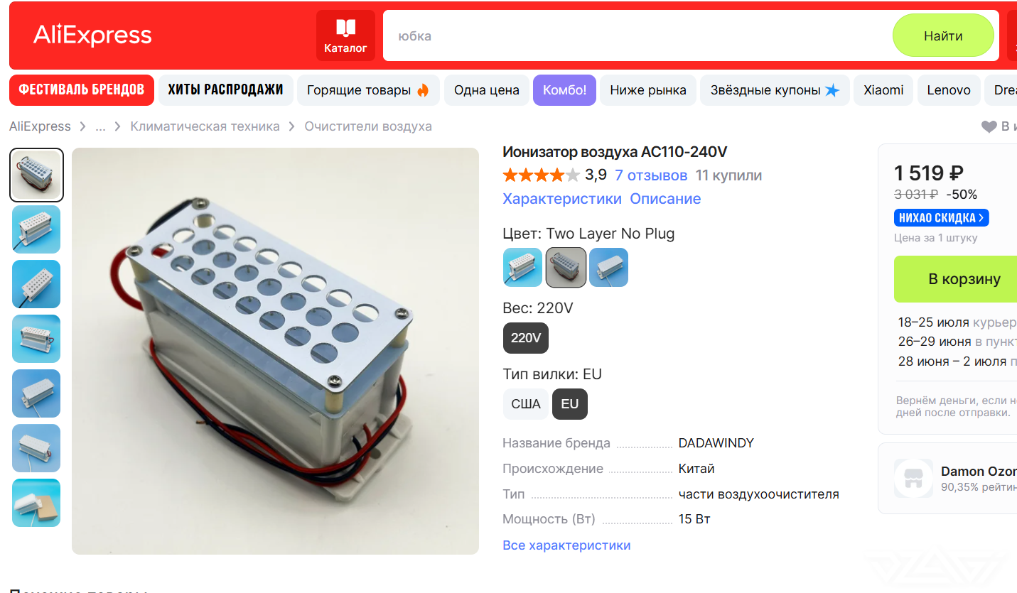Select США plug type option
1017x593 pixels.
[526, 404]
